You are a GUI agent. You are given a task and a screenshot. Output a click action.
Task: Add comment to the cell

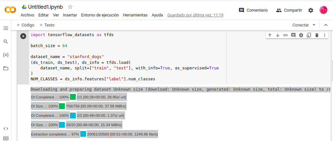(293, 35)
